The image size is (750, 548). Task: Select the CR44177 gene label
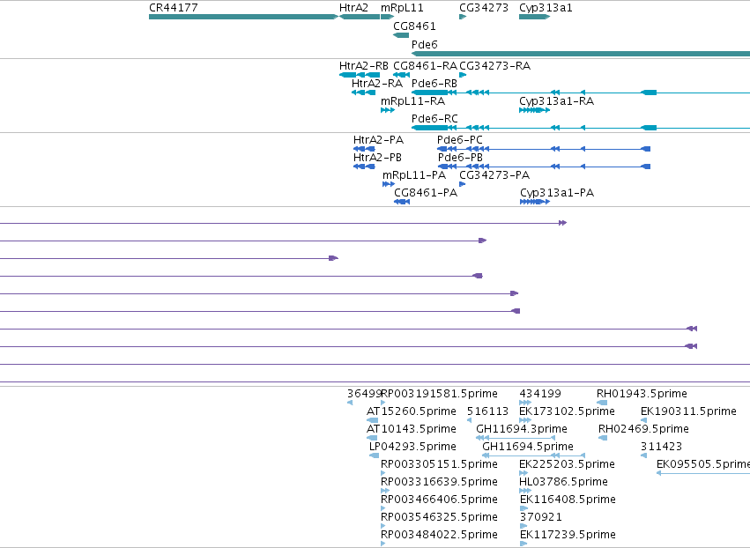coord(173,8)
